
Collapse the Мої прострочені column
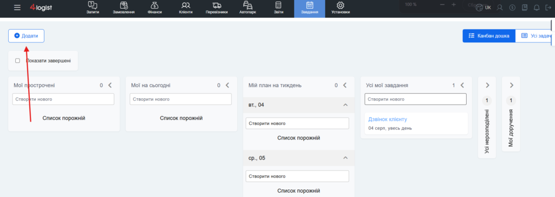click(109, 85)
